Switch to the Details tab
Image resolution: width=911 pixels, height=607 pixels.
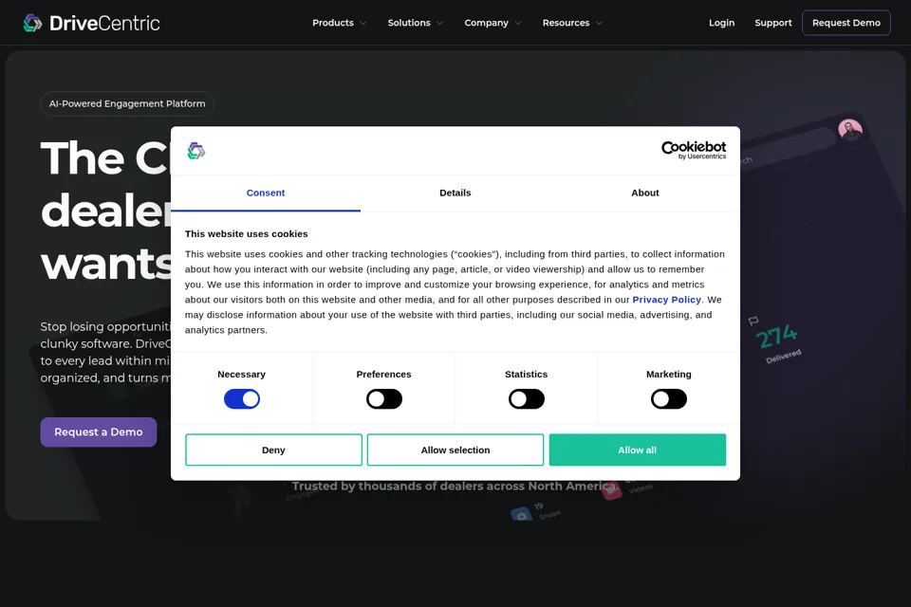[455, 193]
